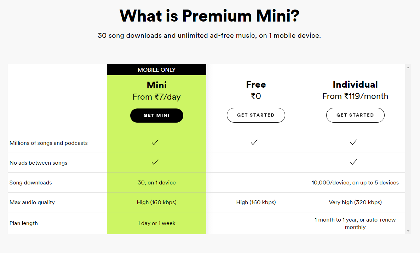The height and width of the screenshot is (253, 420).
Task: Click Mini checkmark for songs and podcasts
Action: coord(155,142)
